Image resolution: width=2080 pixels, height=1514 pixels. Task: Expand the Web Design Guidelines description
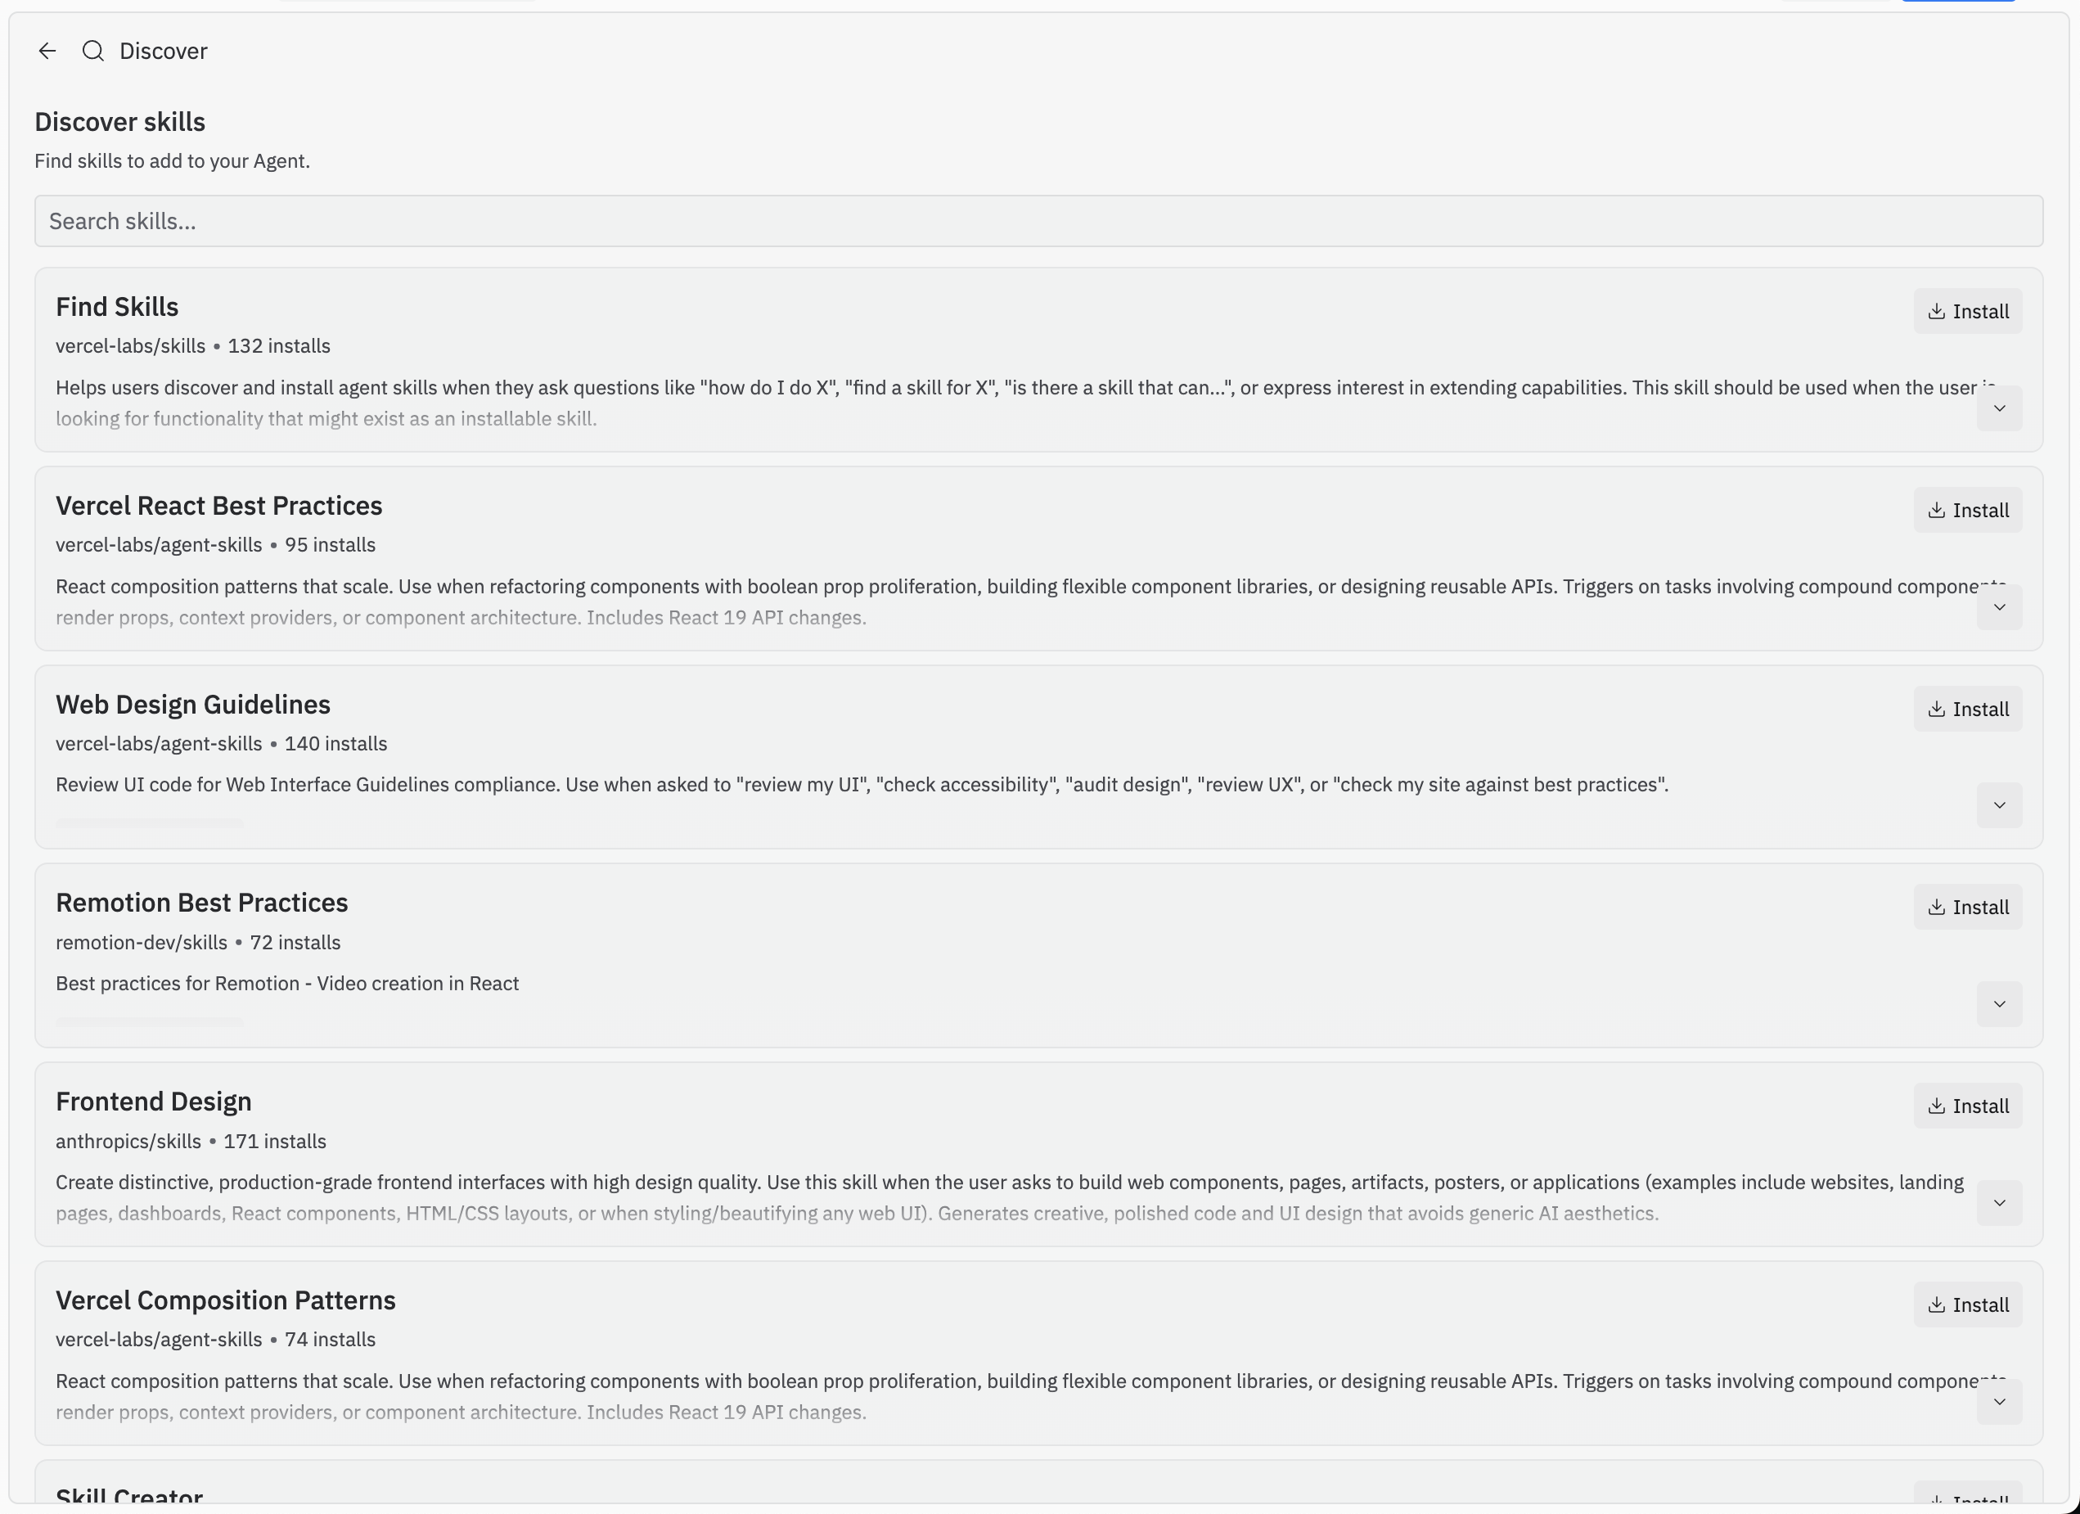tap(1999, 805)
